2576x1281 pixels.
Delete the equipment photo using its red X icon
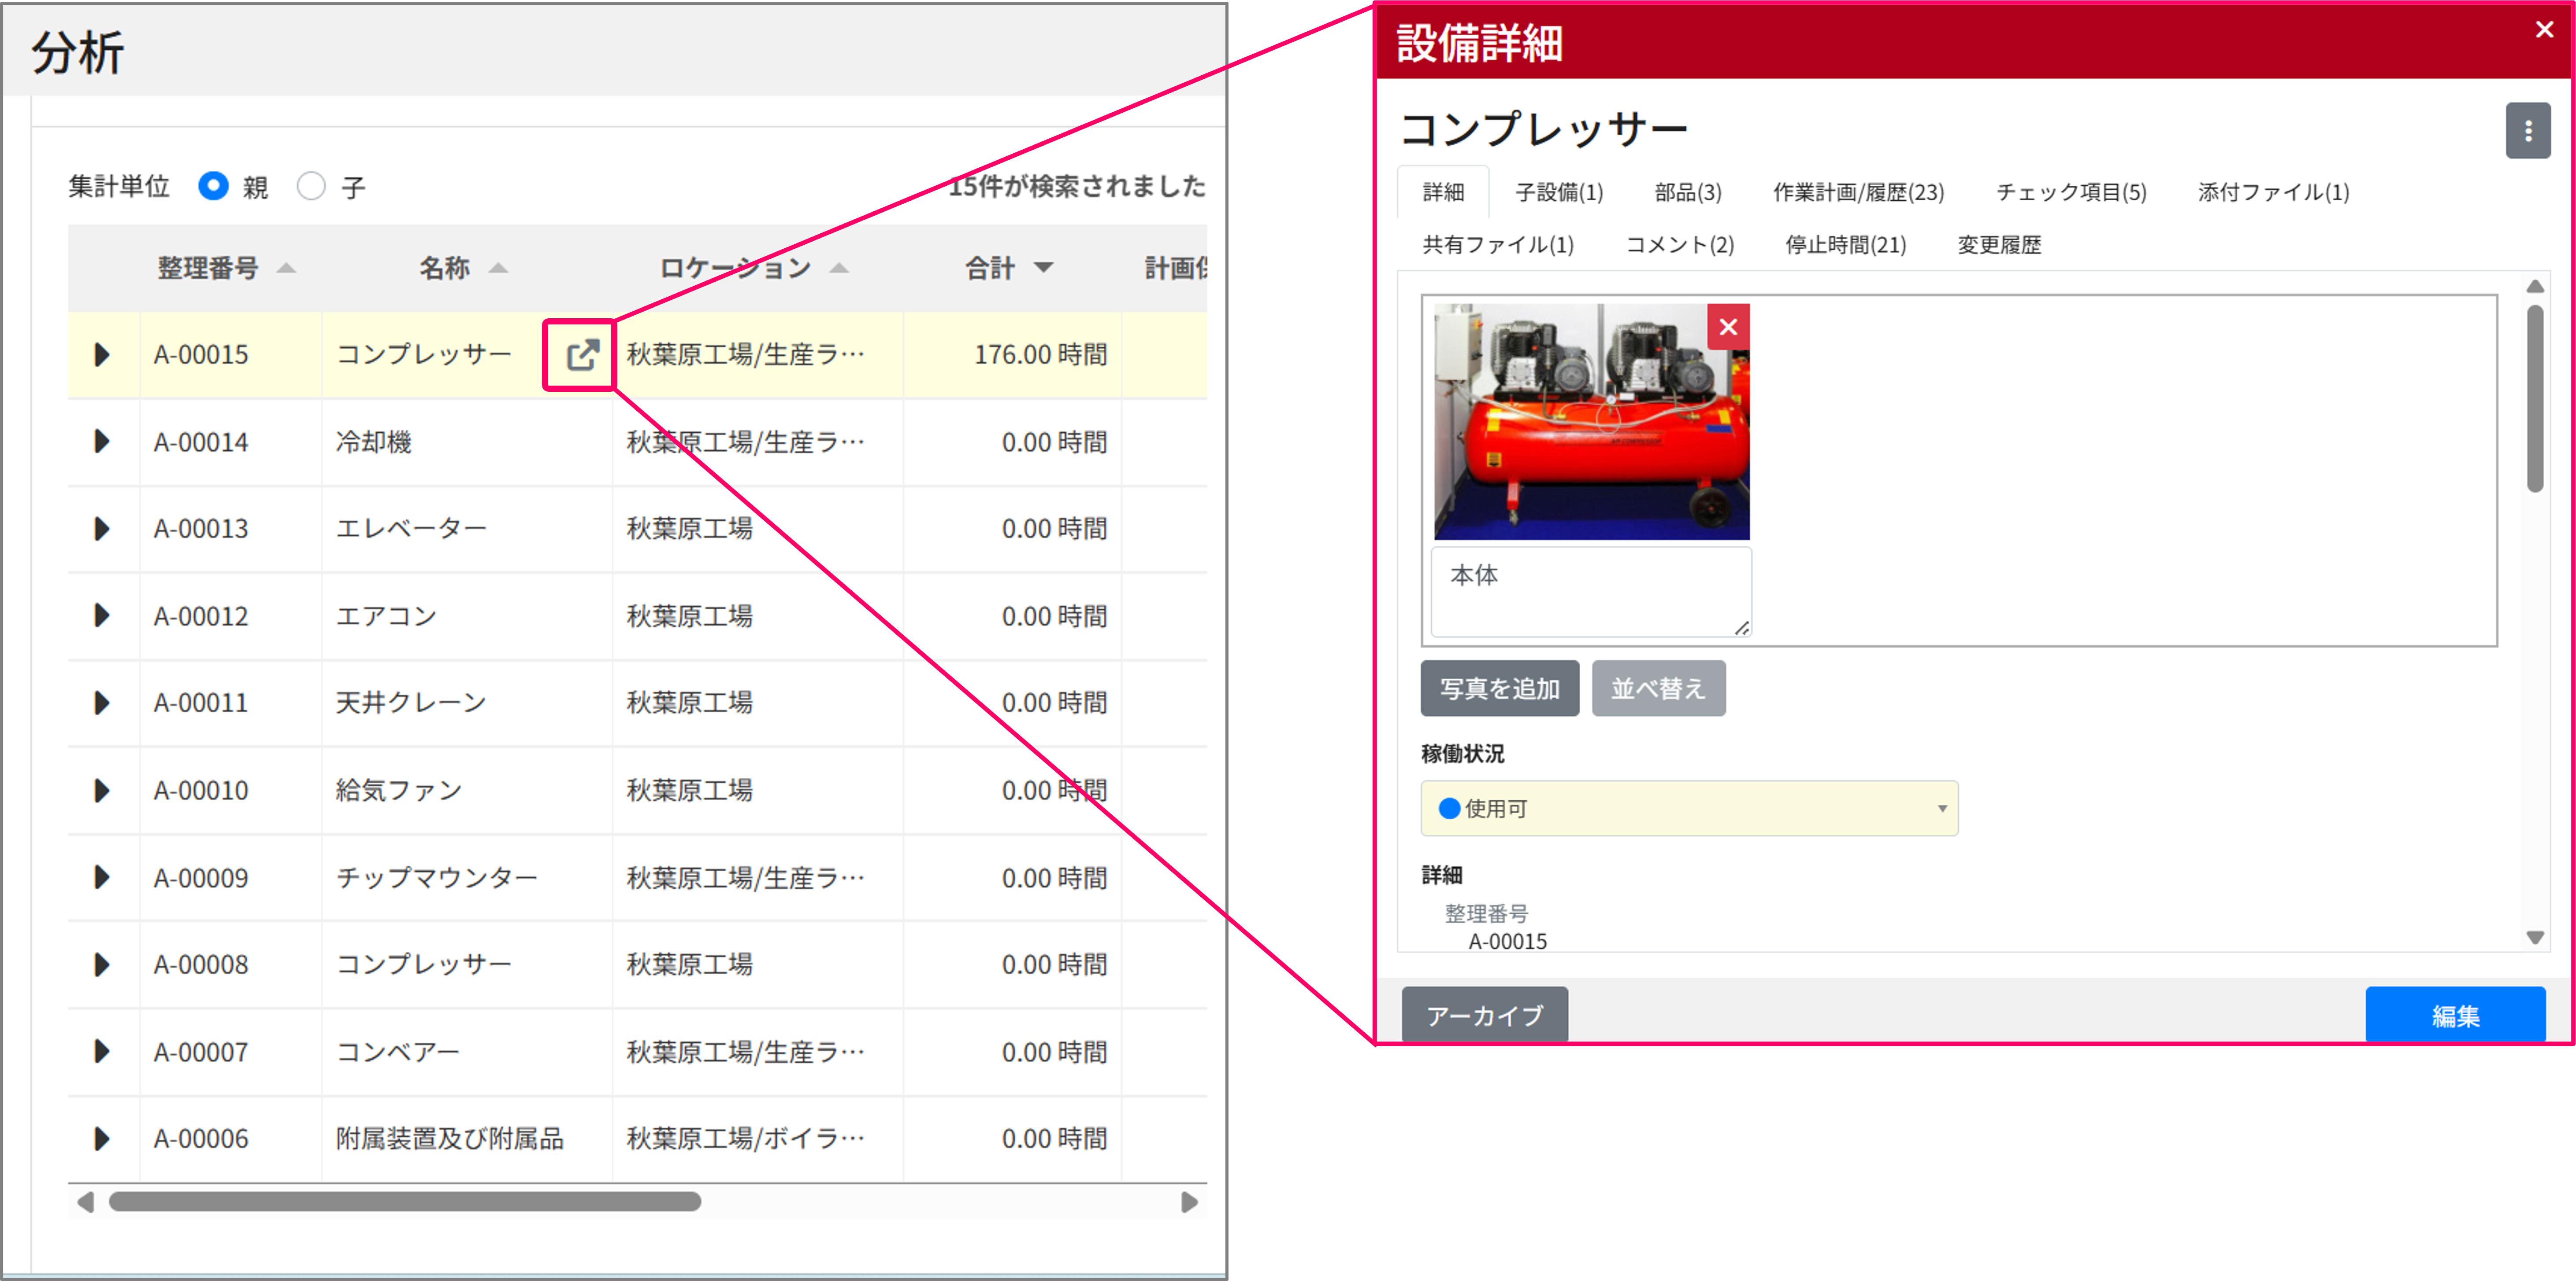[1728, 327]
